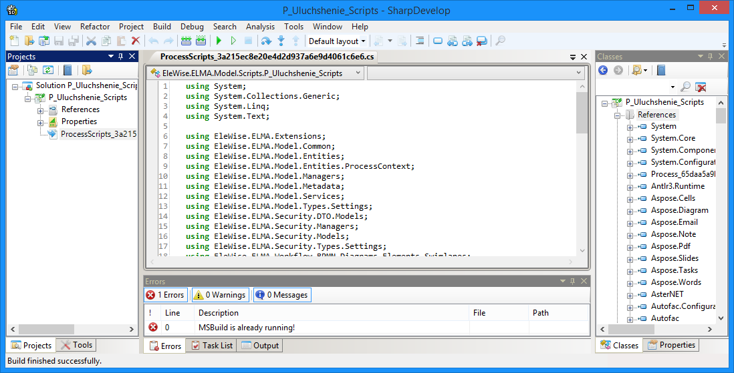The width and height of the screenshot is (734, 373).
Task: Click the Undo arrow icon
Action: click(x=154, y=41)
